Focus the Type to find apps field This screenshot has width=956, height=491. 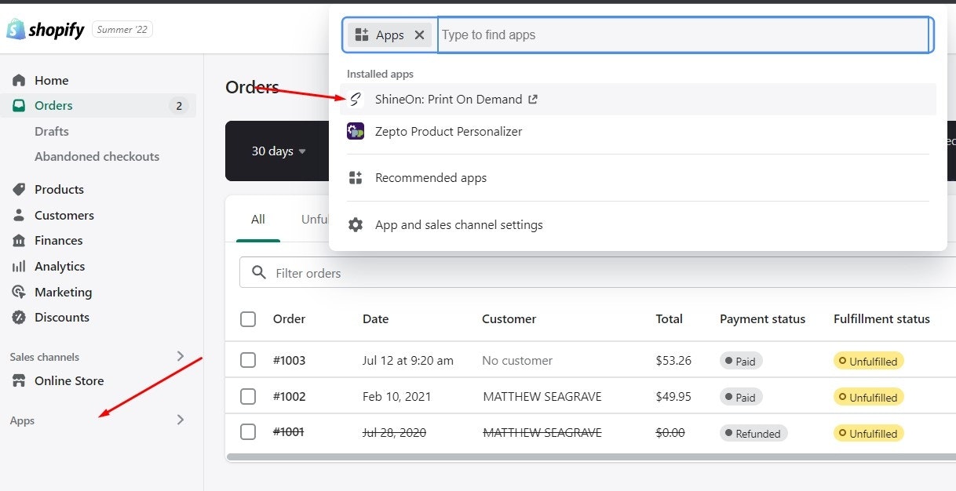click(x=683, y=35)
